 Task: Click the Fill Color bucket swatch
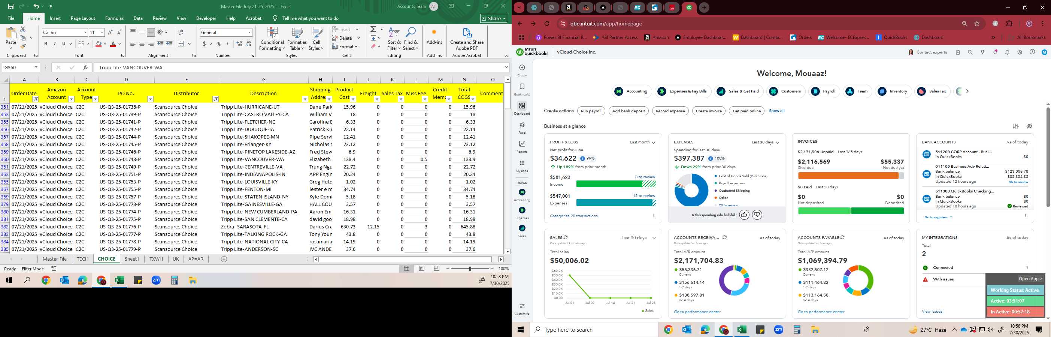point(99,44)
